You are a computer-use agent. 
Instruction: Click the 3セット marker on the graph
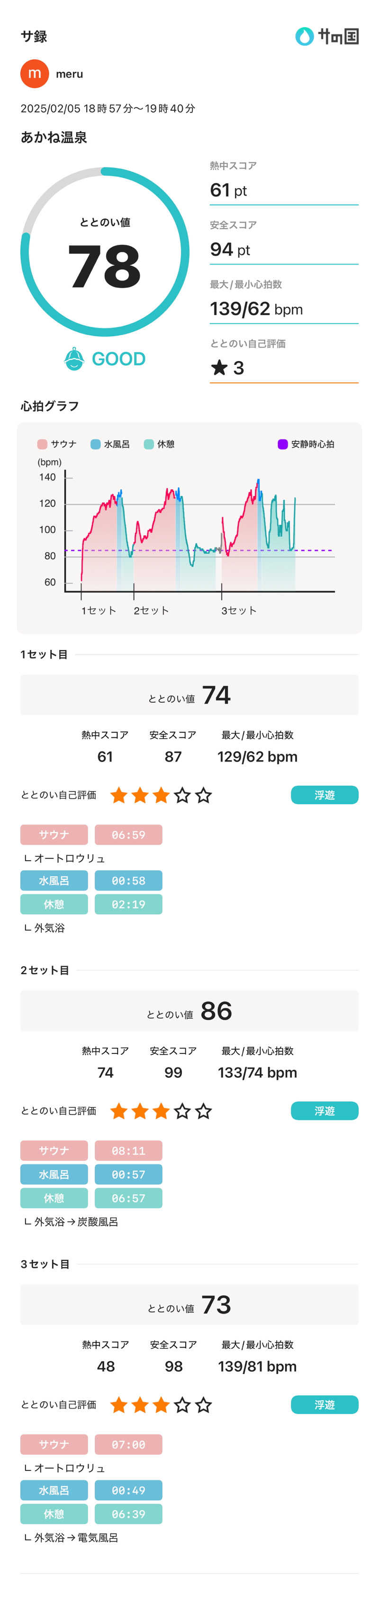pos(239,611)
